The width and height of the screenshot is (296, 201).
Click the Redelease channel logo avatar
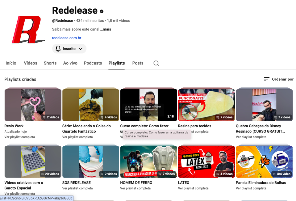point(28,30)
